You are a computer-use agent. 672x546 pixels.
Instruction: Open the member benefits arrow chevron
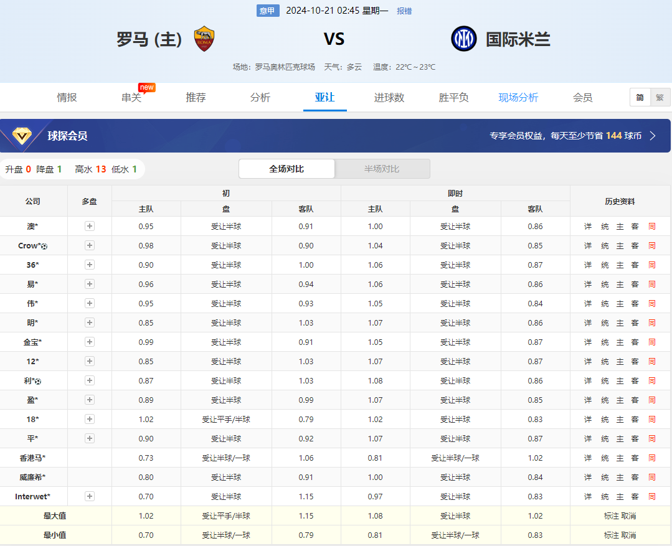[653, 136]
